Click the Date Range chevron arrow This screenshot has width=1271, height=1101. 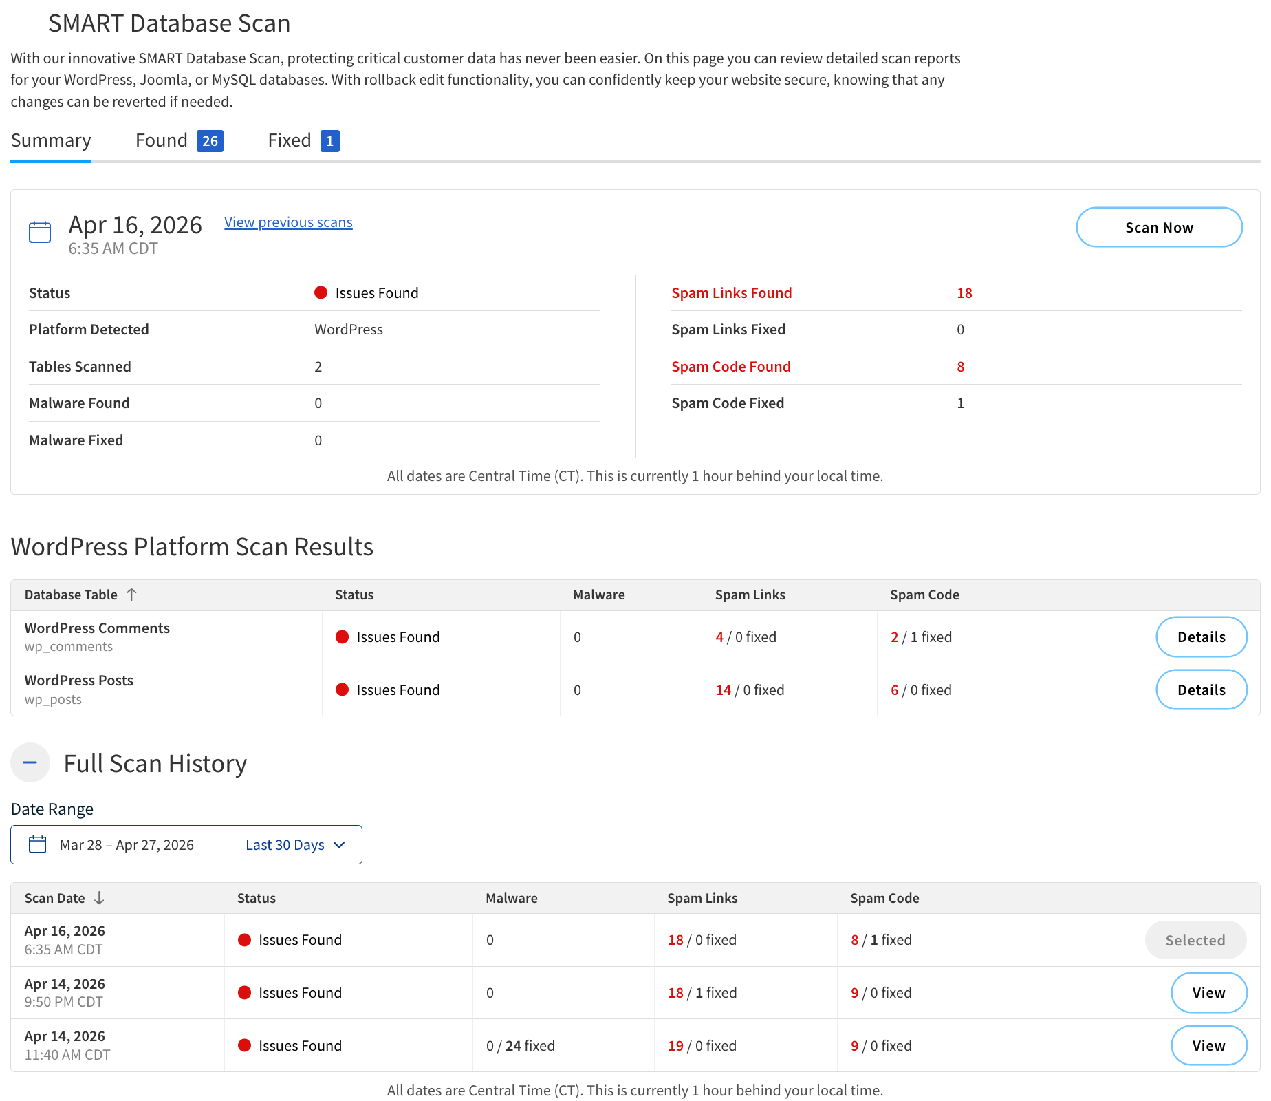(x=339, y=845)
